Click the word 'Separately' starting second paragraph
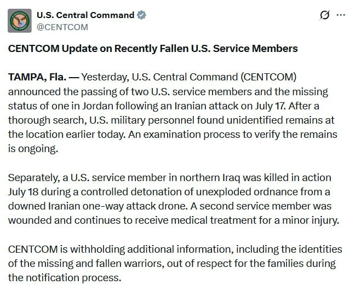This screenshot has height=285, width=355. pyautogui.click(x=33, y=178)
